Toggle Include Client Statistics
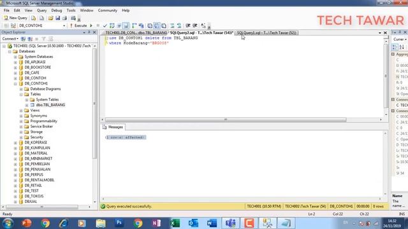The width and height of the screenshot is (408, 229). click(x=142, y=25)
